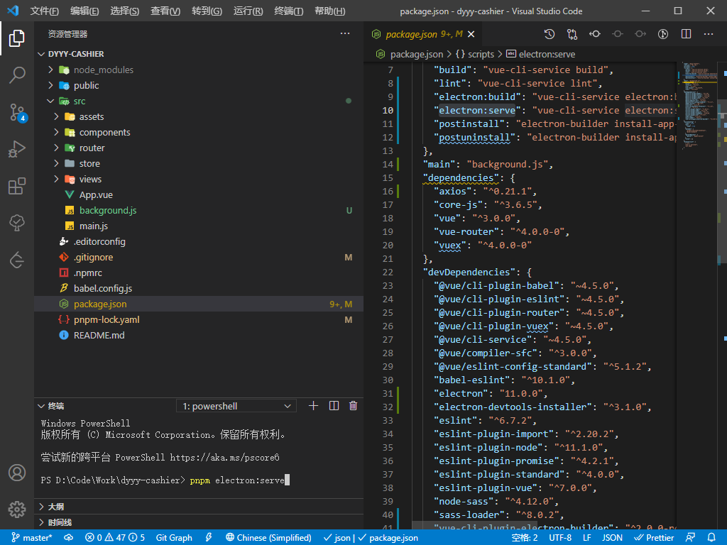Open the Manage gear settings icon

click(x=17, y=509)
